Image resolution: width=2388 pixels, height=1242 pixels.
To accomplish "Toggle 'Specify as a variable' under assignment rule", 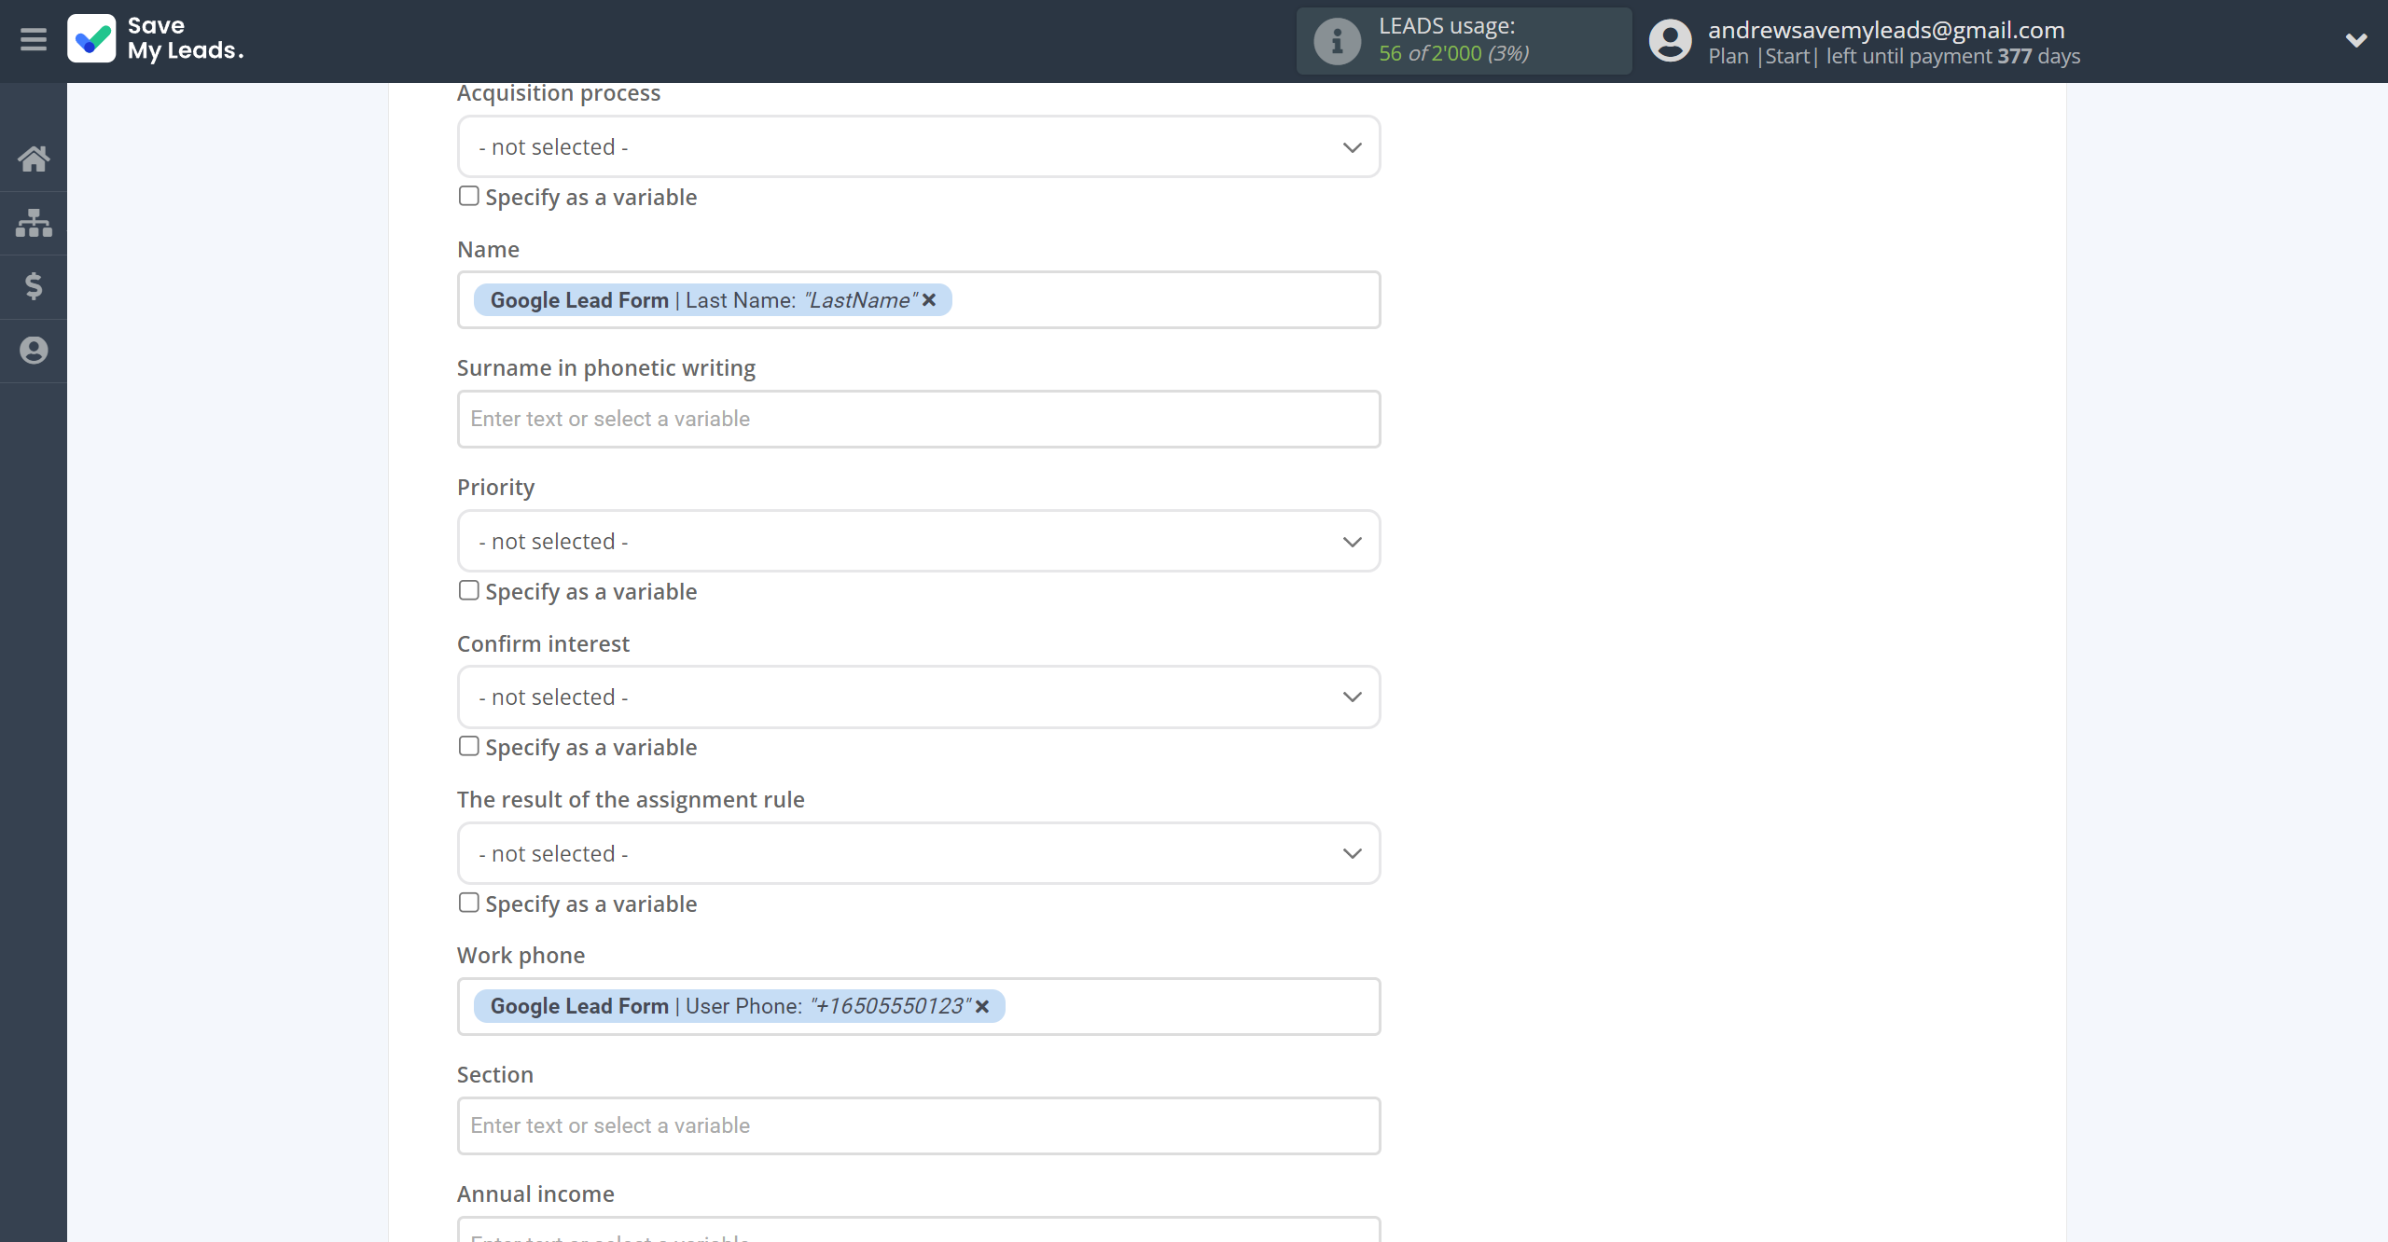I will [469, 903].
